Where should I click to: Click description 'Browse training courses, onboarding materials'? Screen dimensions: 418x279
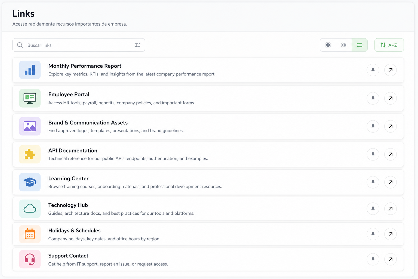pyautogui.click(x=135, y=187)
